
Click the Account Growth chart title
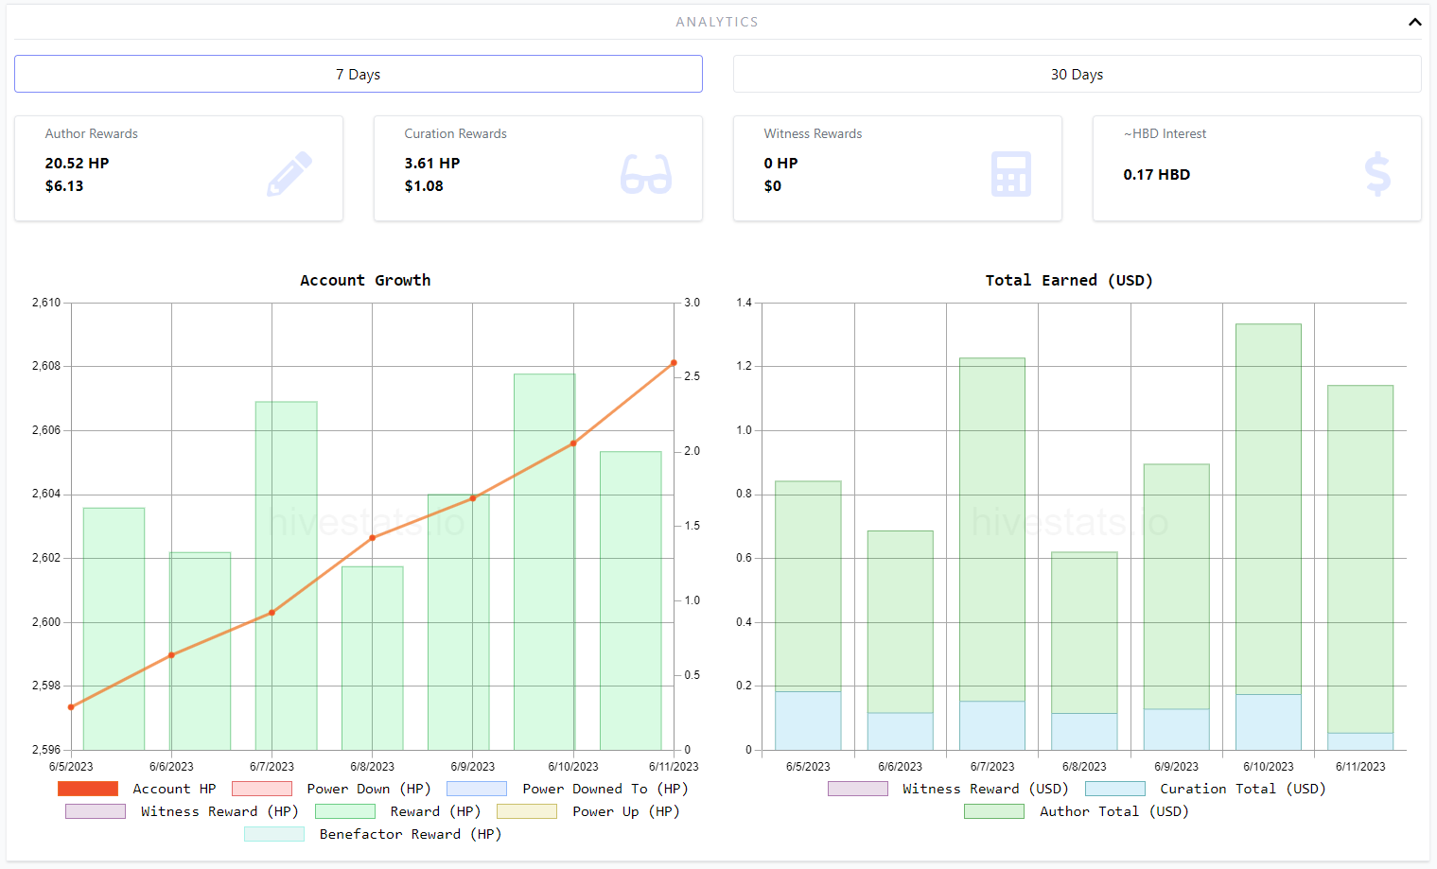tap(365, 280)
